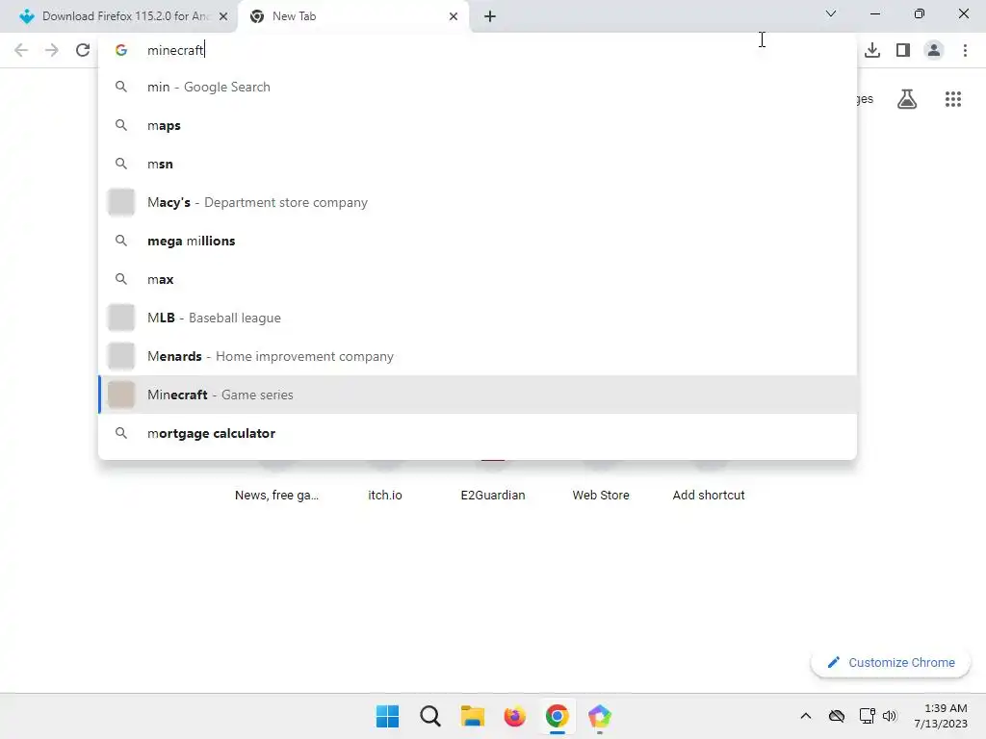Image resolution: width=986 pixels, height=739 pixels.
Task: Open the Minecraft Game series suggestion
Action: (478, 395)
